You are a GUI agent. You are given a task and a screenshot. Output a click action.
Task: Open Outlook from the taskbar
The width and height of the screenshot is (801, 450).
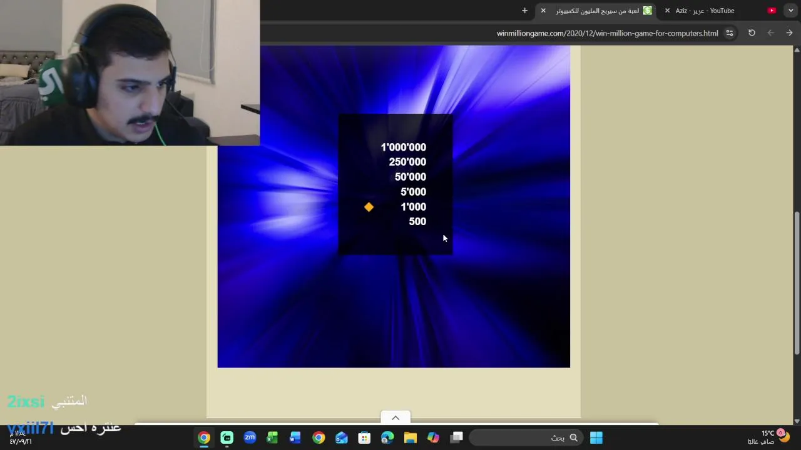coord(341,437)
